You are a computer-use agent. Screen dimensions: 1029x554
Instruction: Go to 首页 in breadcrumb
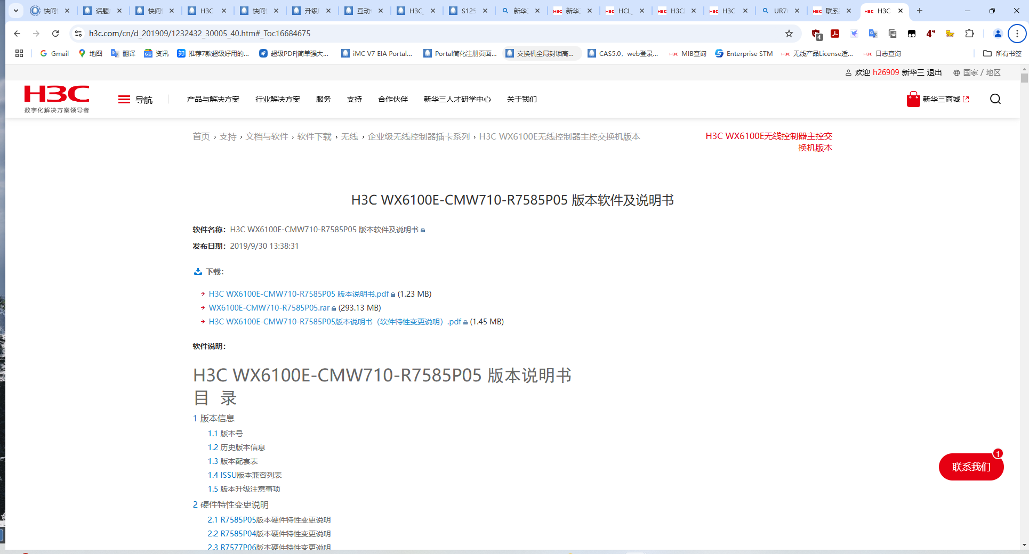[x=201, y=136]
